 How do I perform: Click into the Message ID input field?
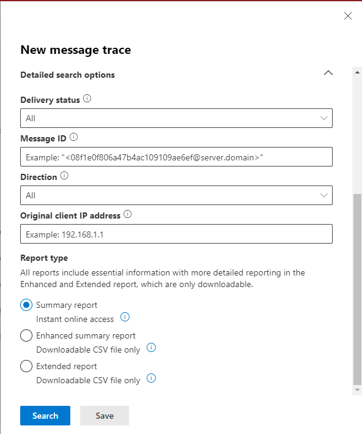click(177, 157)
